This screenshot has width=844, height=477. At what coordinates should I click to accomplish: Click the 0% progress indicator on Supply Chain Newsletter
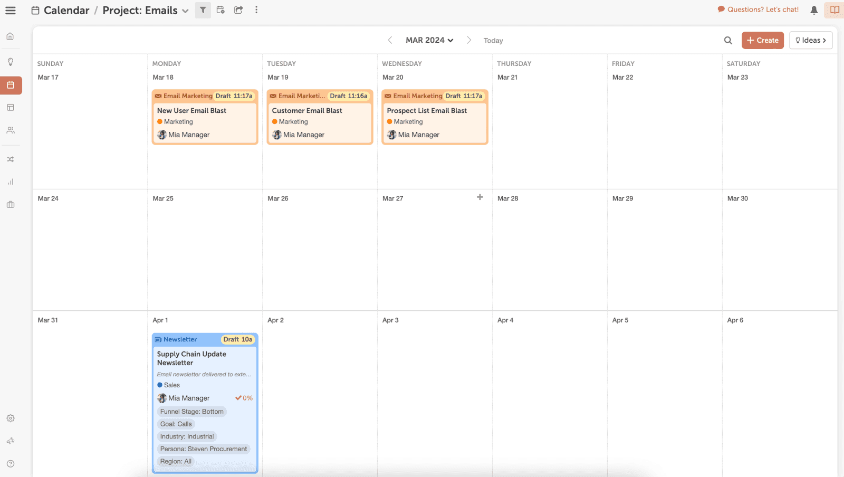click(244, 398)
